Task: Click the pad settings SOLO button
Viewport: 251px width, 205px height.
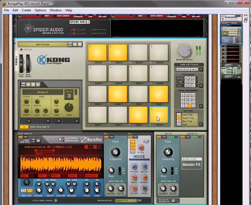Action: (x=194, y=69)
